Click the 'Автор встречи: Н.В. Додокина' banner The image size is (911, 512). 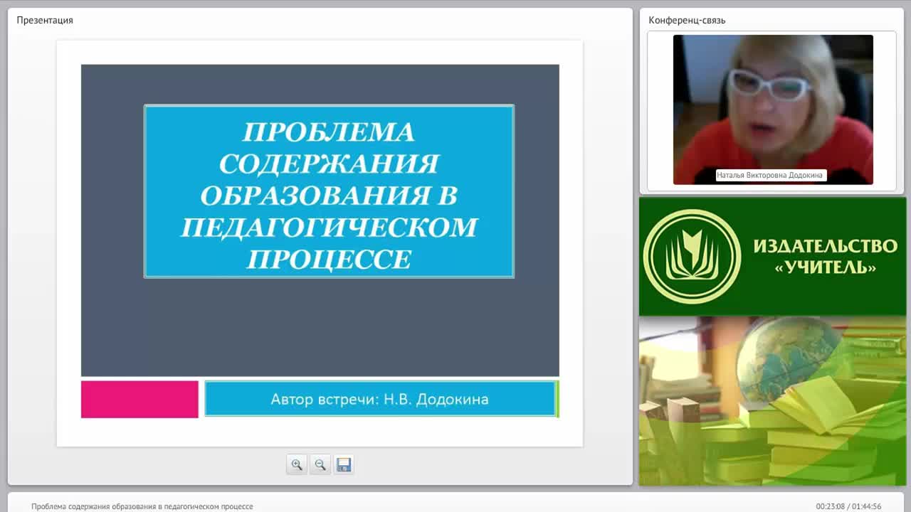point(380,399)
